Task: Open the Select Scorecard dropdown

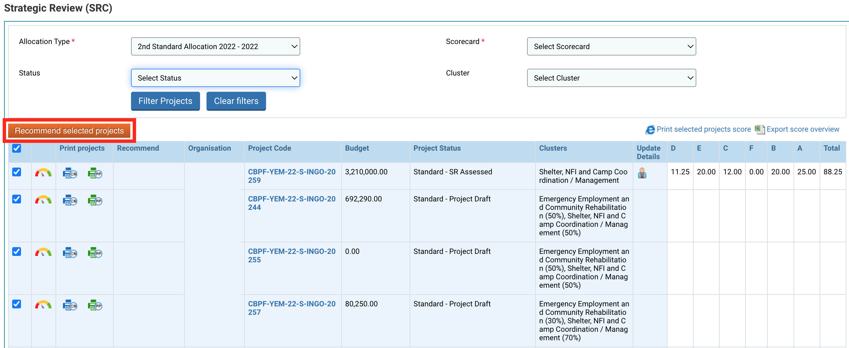Action: click(611, 46)
